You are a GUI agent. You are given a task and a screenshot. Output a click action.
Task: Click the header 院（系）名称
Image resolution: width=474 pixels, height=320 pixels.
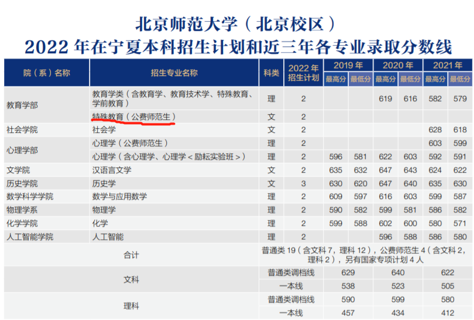click(47, 73)
